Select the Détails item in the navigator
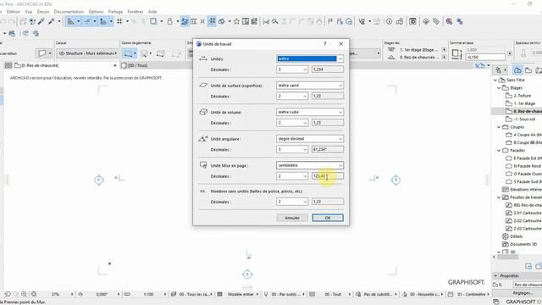542x305 pixels. [516, 236]
